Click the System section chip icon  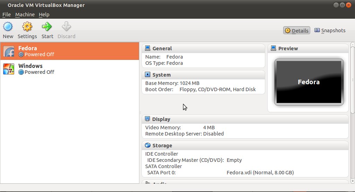(x=148, y=75)
